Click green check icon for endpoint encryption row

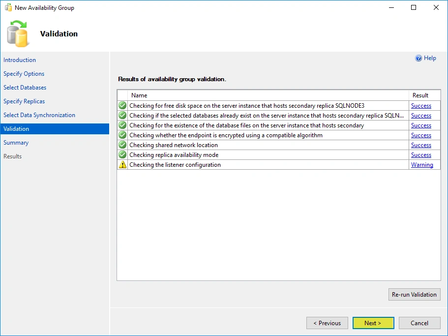tap(122, 135)
